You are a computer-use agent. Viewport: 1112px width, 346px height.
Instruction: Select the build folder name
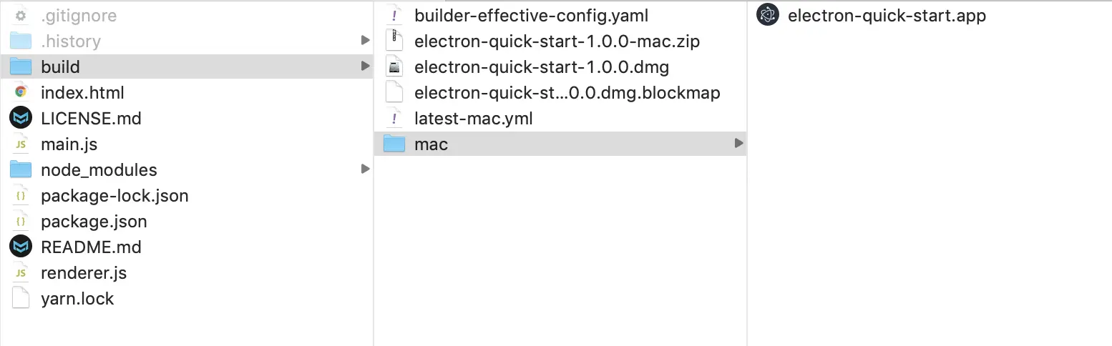(60, 66)
